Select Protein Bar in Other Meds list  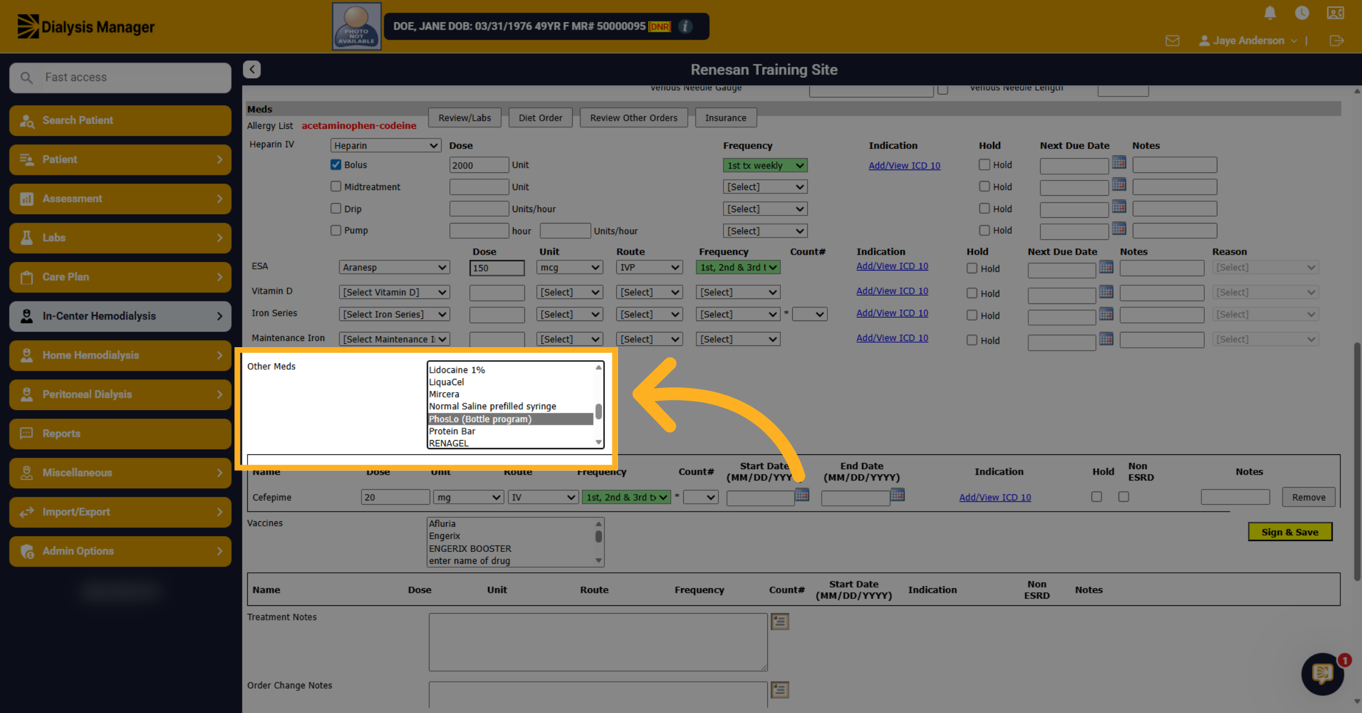pos(510,431)
